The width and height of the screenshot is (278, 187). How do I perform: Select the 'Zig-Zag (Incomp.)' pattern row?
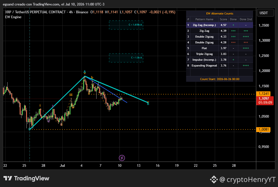pyautogui.click(x=219, y=25)
